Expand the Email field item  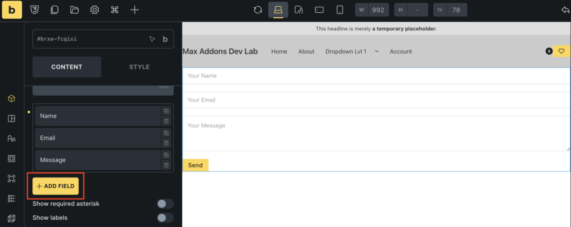pyautogui.click(x=98, y=138)
